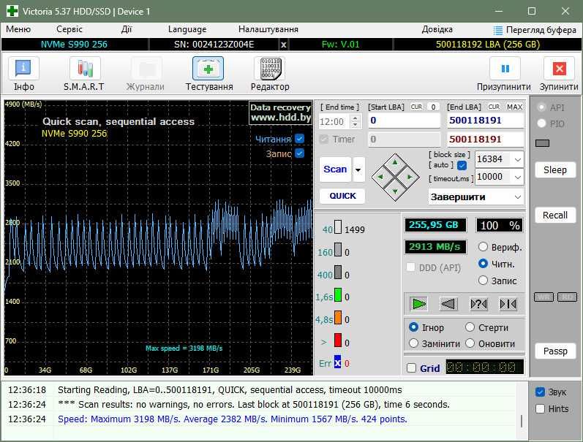583x442 pixels.
Task: Click the green 1,6s block color indicator
Action: point(338,295)
